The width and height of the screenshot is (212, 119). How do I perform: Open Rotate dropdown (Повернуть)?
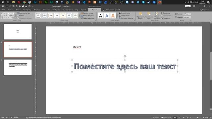point(166,18)
